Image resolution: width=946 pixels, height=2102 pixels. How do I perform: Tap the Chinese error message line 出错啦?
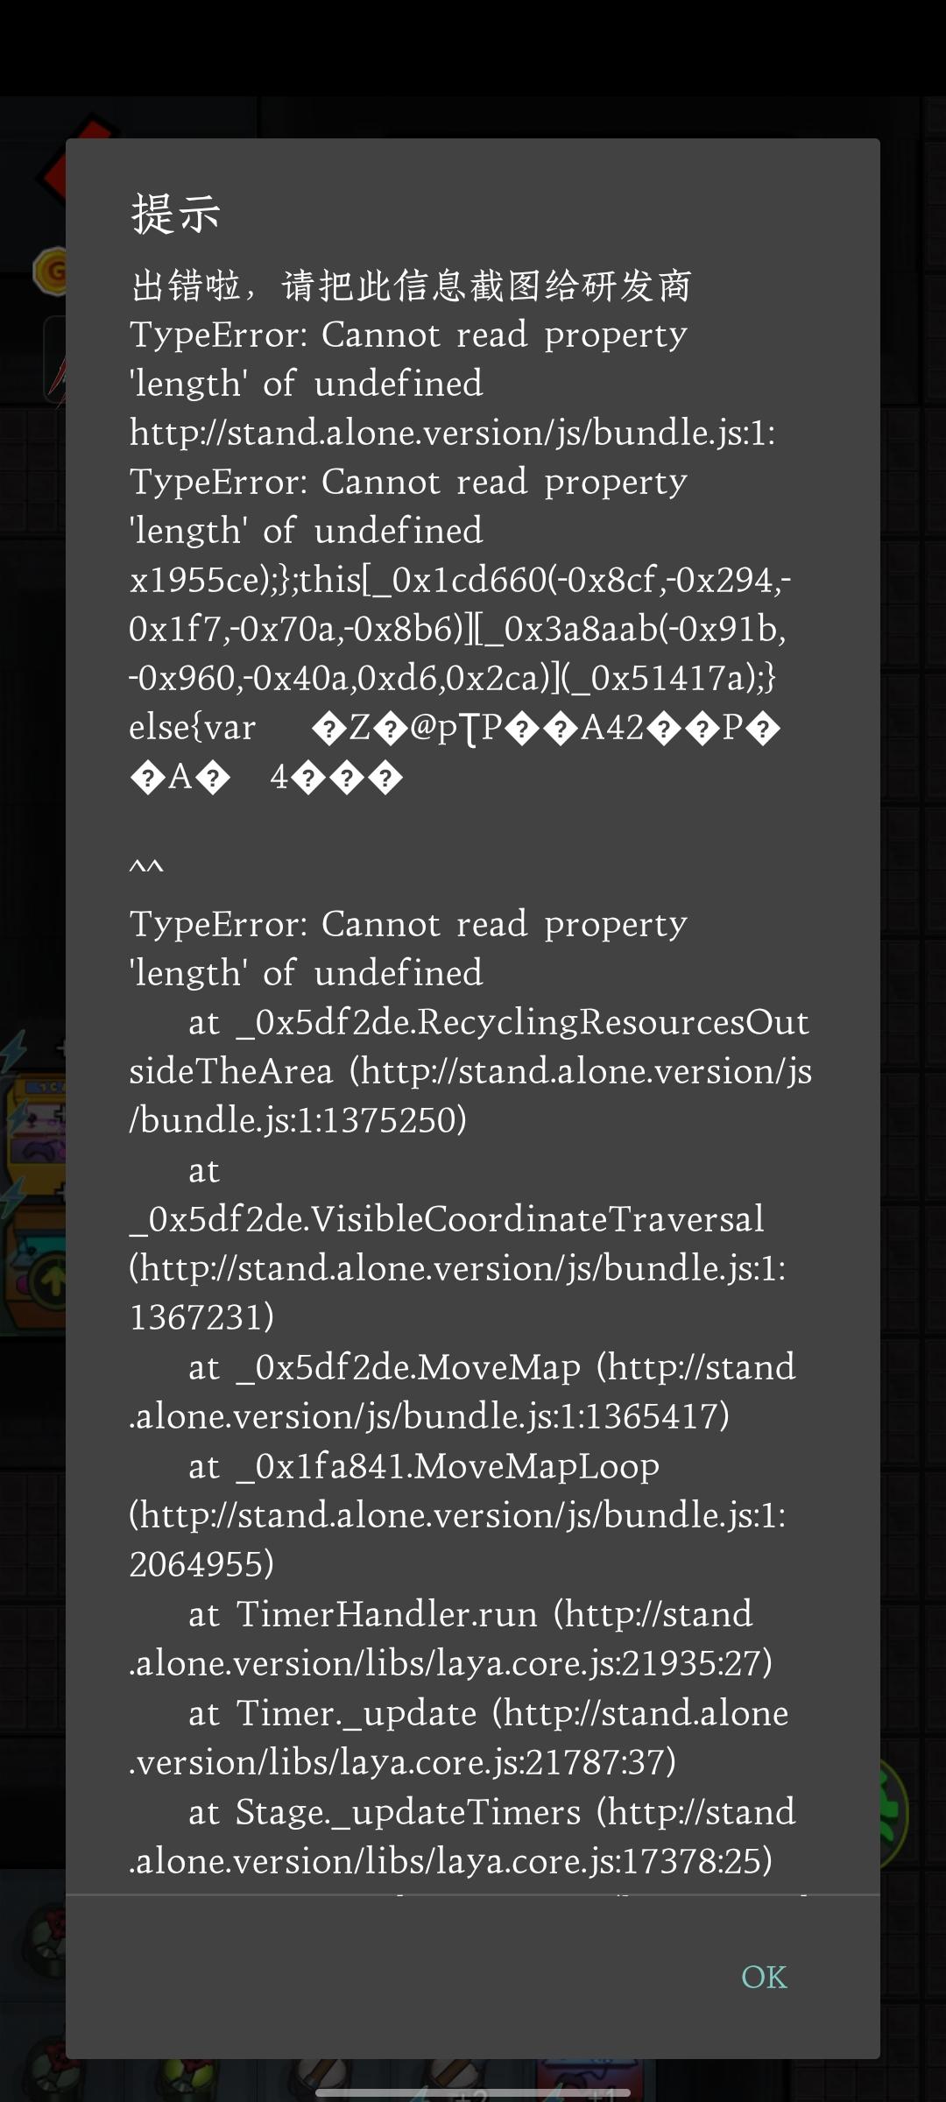(411, 286)
